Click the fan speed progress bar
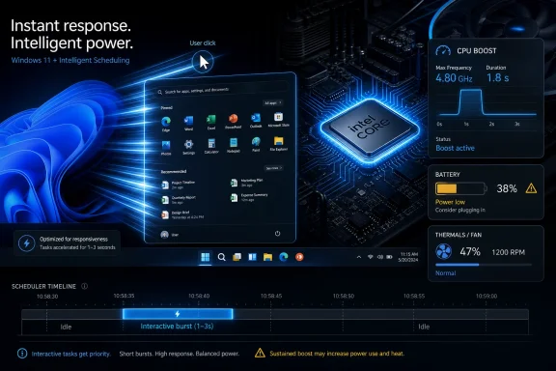 [484, 265]
